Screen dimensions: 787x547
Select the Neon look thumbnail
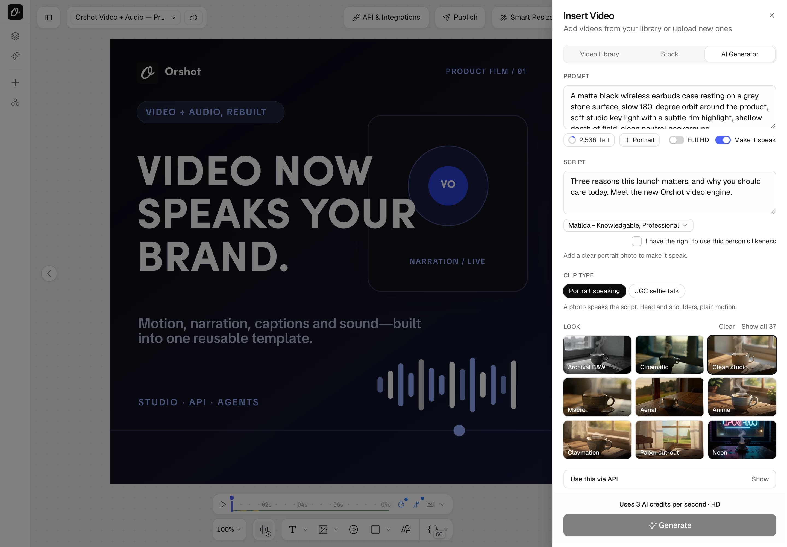tap(742, 440)
